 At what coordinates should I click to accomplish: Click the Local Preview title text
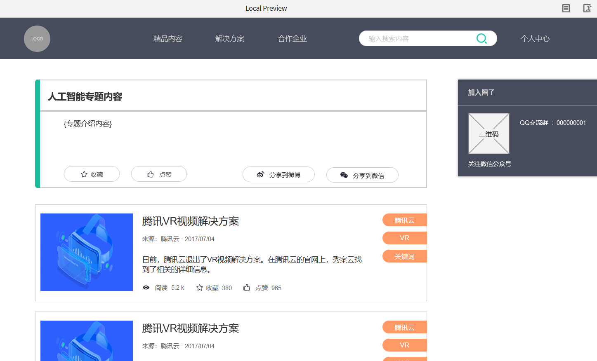[266, 8]
